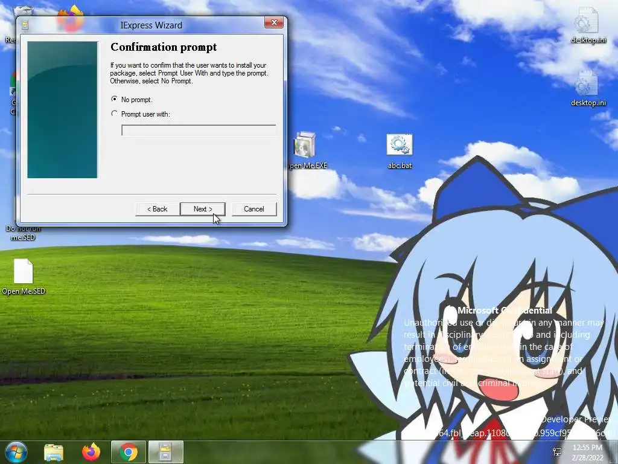This screenshot has width=618, height=464.
Task: Go to the next wizard page
Action: coord(203,209)
